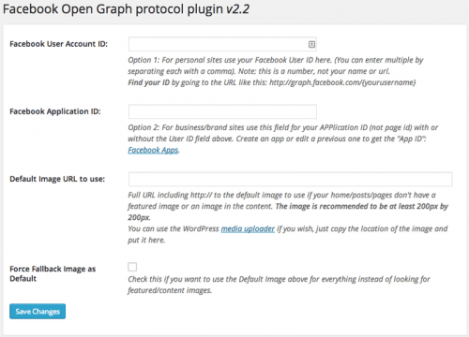This screenshot has width=469, height=337.
Task: Open the Facebook Apps link
Action: pyautogui.click(x=153, y=150)
